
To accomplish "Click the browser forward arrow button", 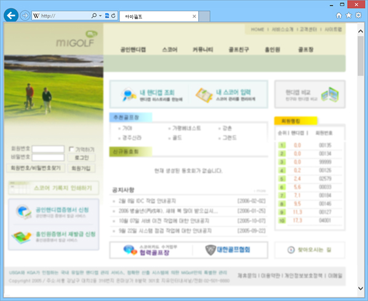I will point(25,16).
